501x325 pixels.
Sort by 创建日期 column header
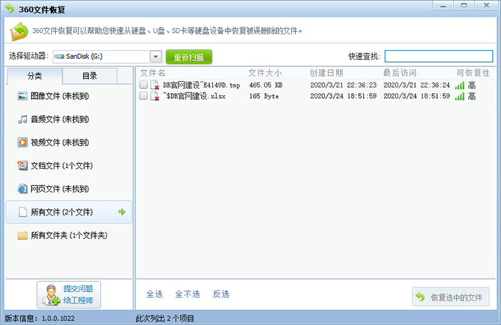[326, 73]
